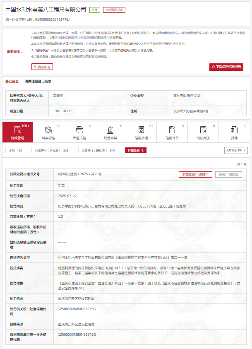Filter by 行政许可（新标准）323
252x349 pixels.
click(x=52, y=150)
